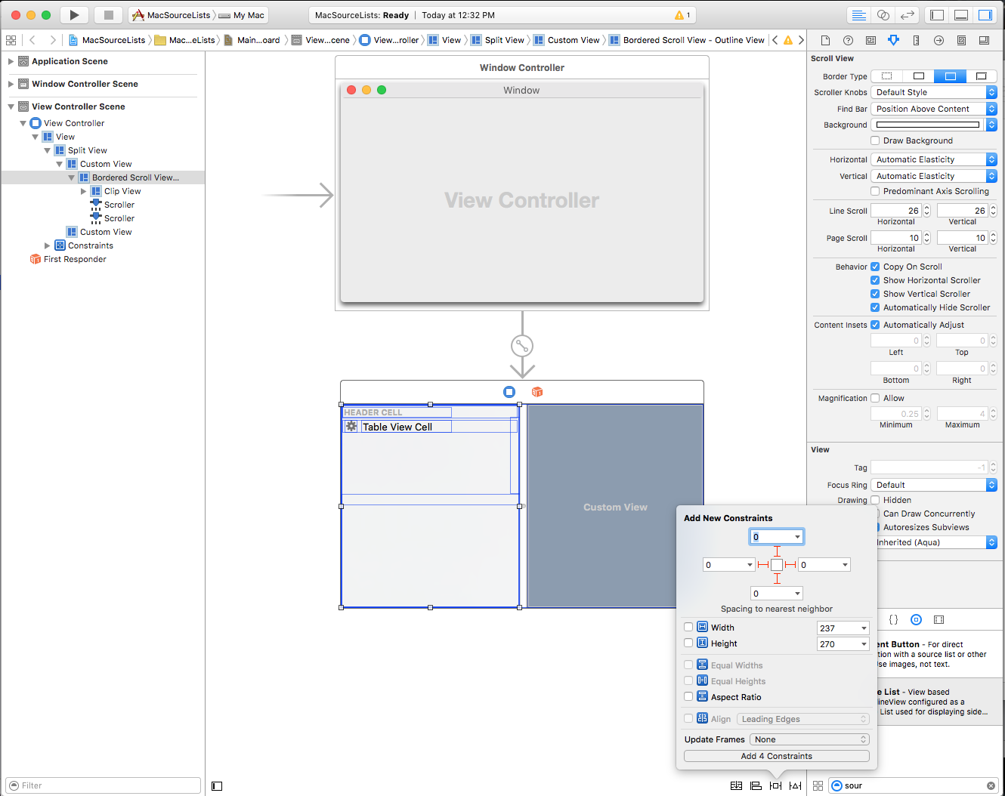Uncheck Copy On Scroll behavior
Image resolution: width=1005 pixels, height=796 pixels.
[875, 266]
